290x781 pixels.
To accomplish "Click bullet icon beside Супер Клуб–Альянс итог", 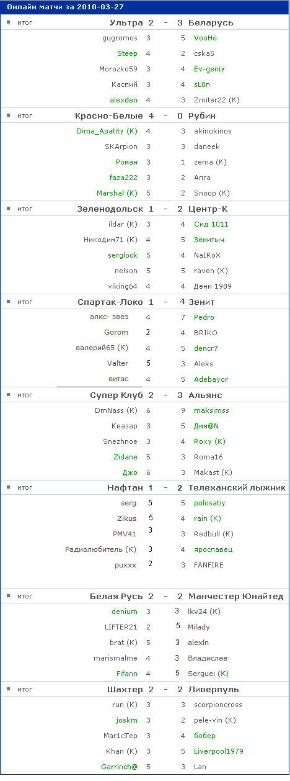I will coord(8,394).
